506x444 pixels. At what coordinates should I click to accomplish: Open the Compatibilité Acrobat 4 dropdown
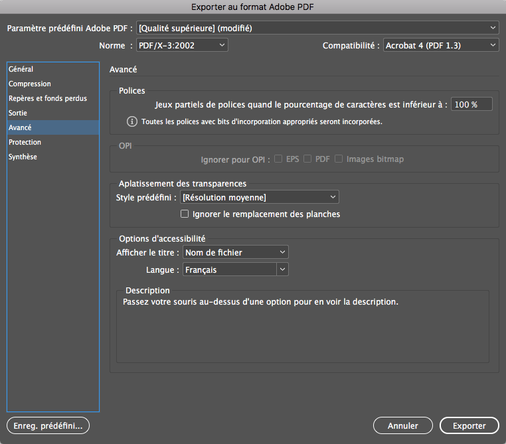441,45
